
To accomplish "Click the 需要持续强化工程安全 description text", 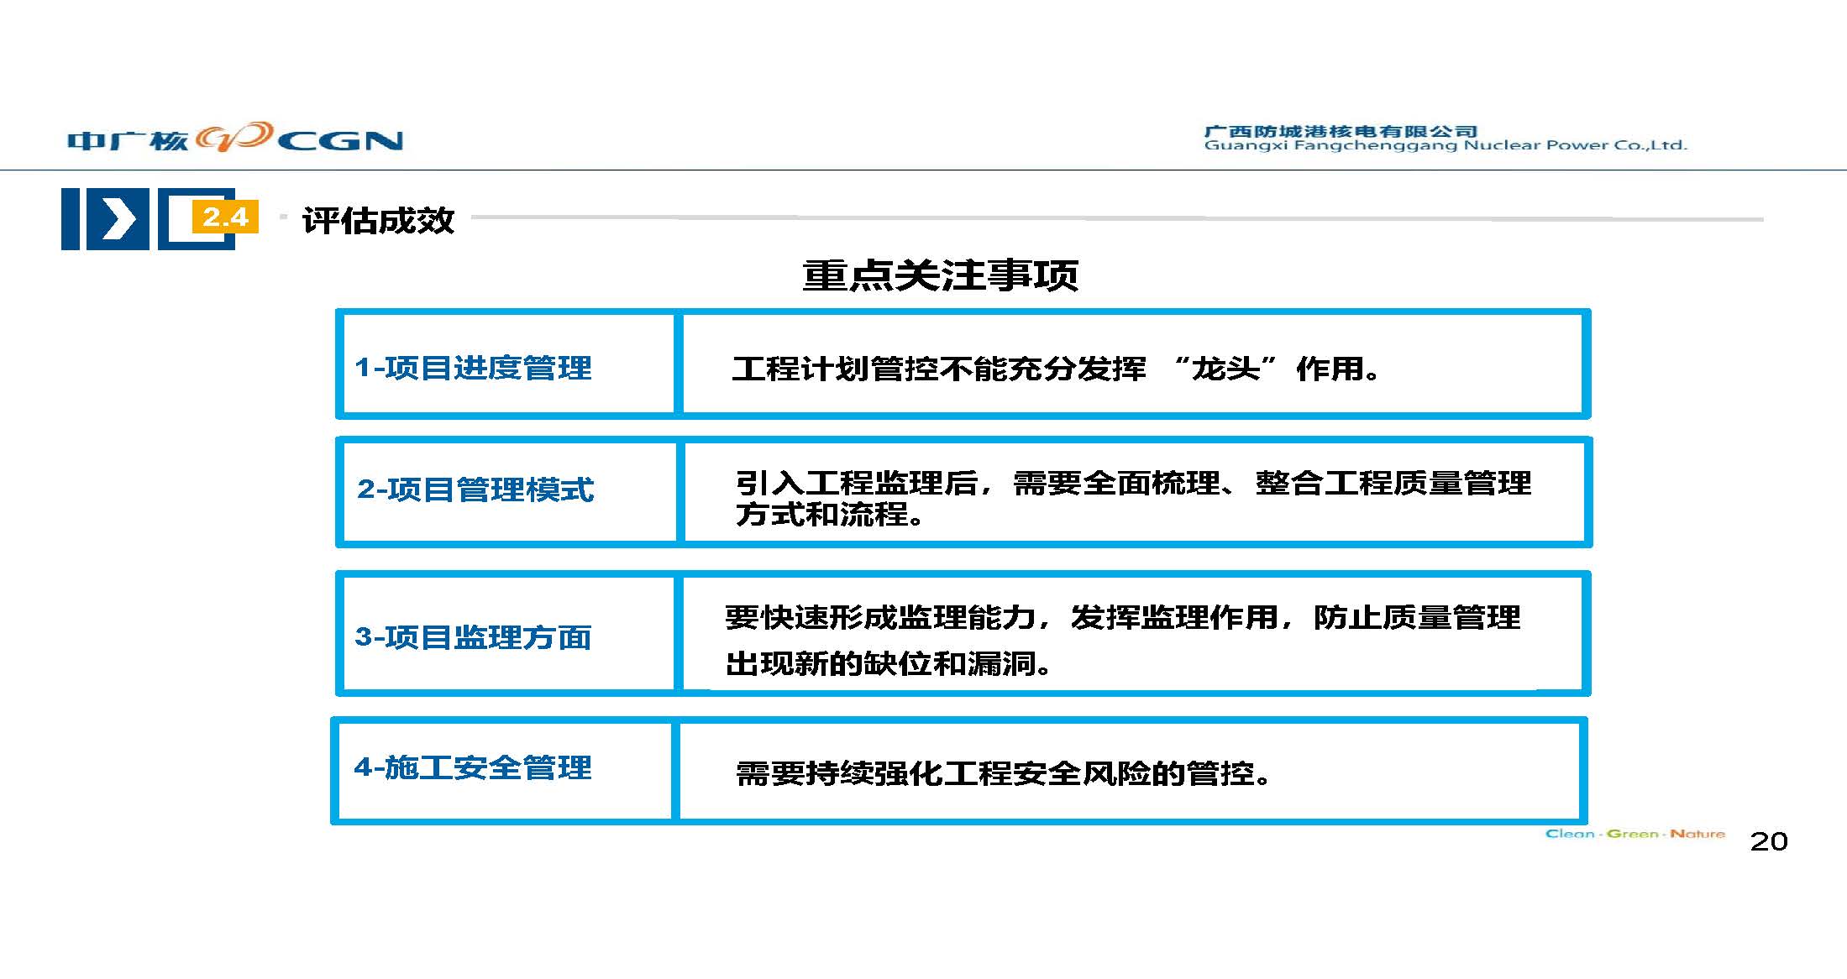I will 1003,773.
